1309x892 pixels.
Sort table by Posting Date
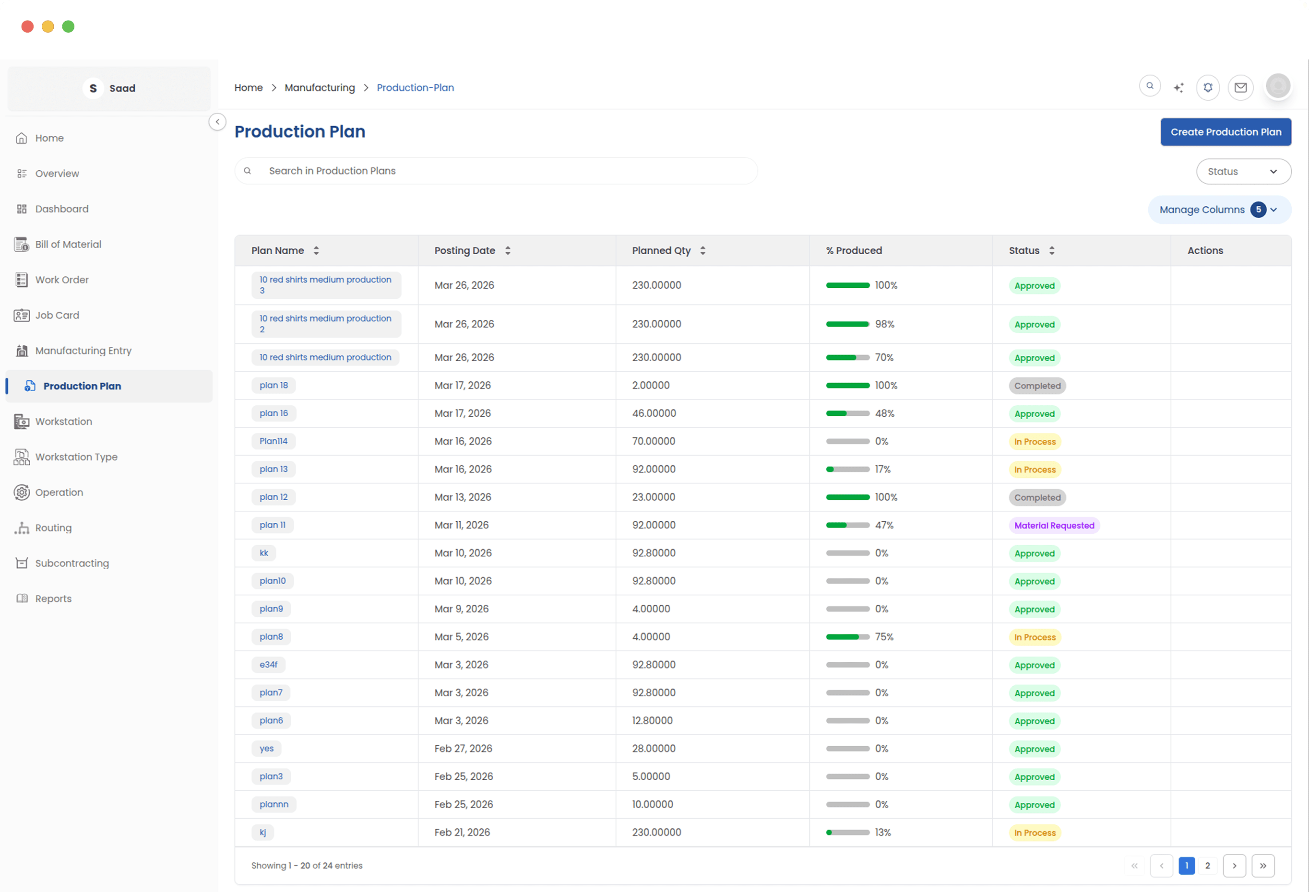click(x=508, y=250)
